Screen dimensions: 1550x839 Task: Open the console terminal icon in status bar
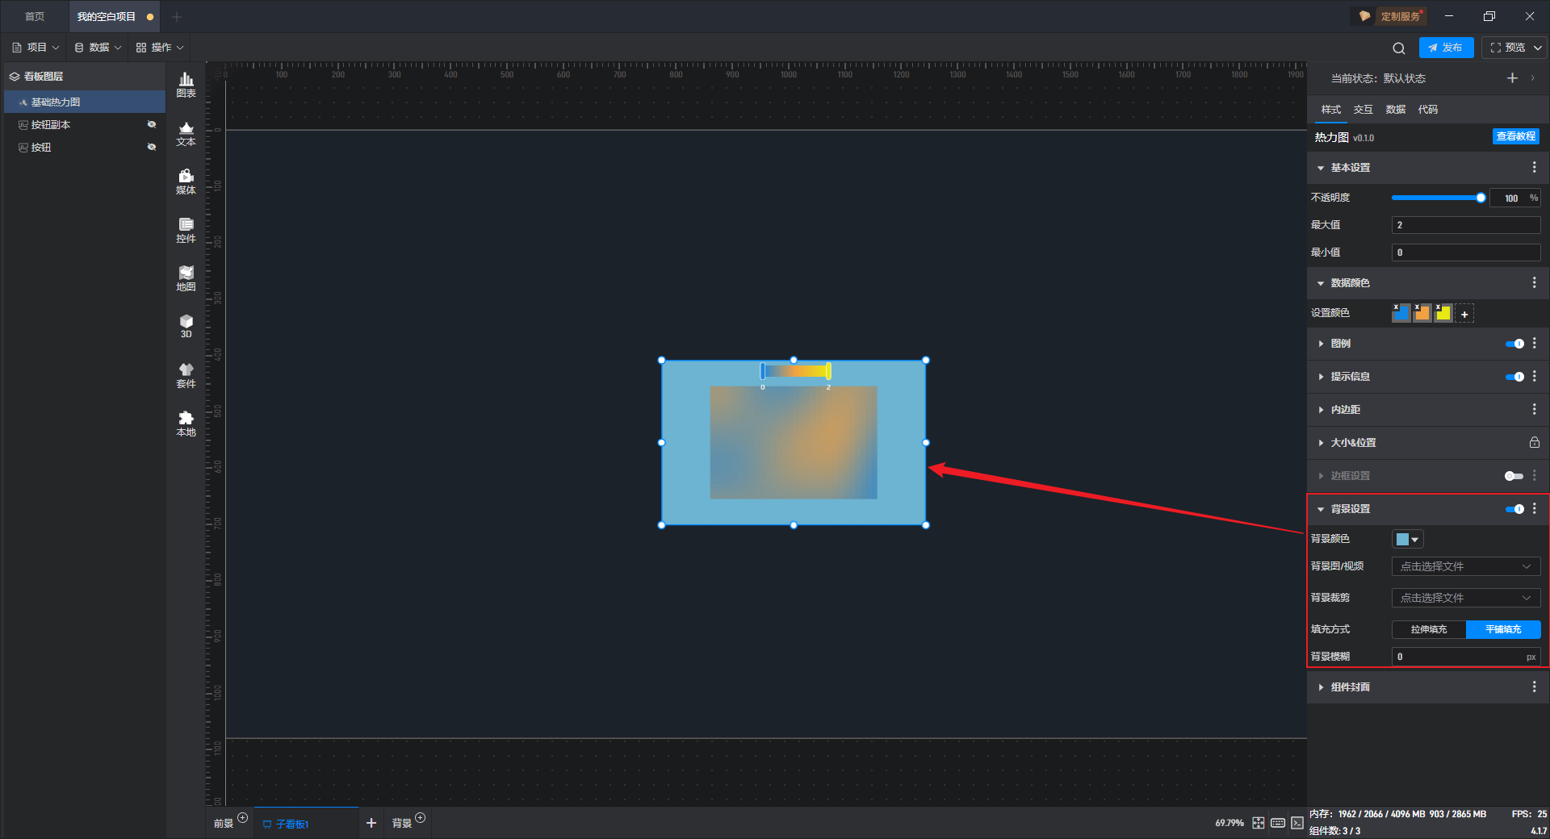tap(1297, 823)
